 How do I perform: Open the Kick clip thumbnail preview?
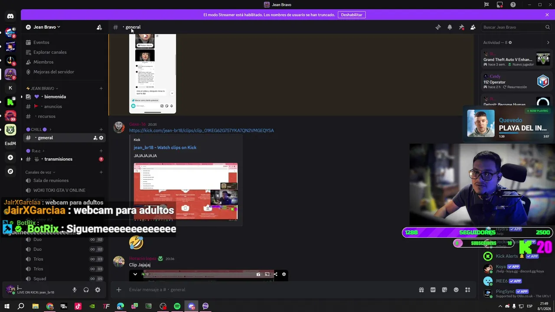click(x=186, y=192)
